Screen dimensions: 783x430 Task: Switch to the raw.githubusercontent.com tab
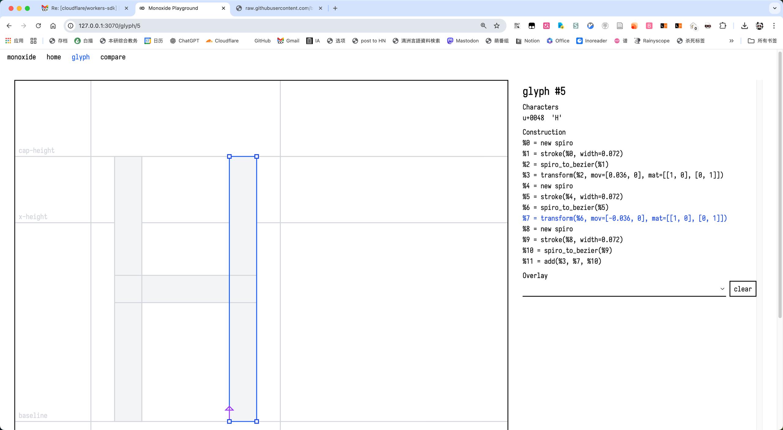(278, 8)
